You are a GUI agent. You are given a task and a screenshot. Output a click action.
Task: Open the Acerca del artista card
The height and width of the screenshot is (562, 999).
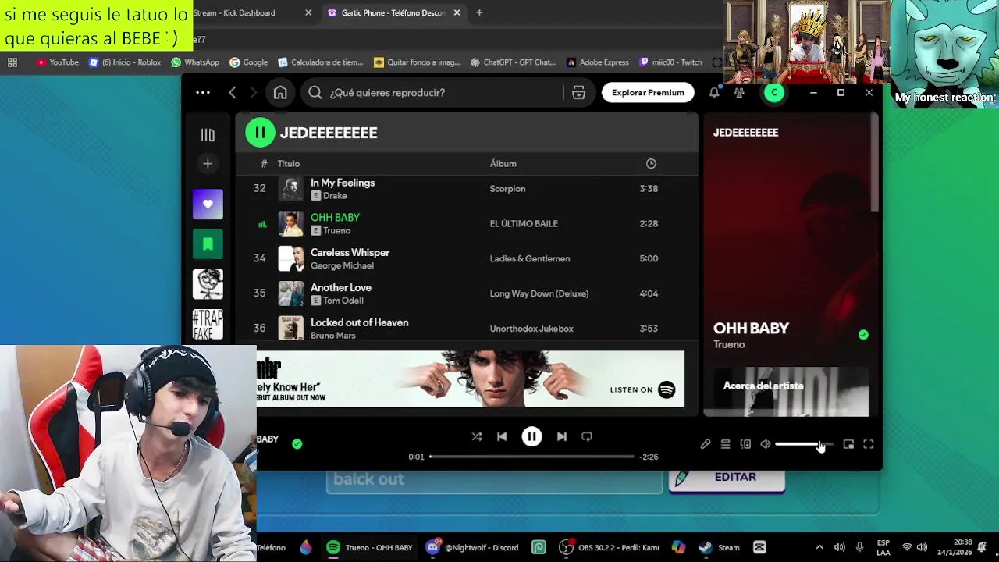[791, 392]
